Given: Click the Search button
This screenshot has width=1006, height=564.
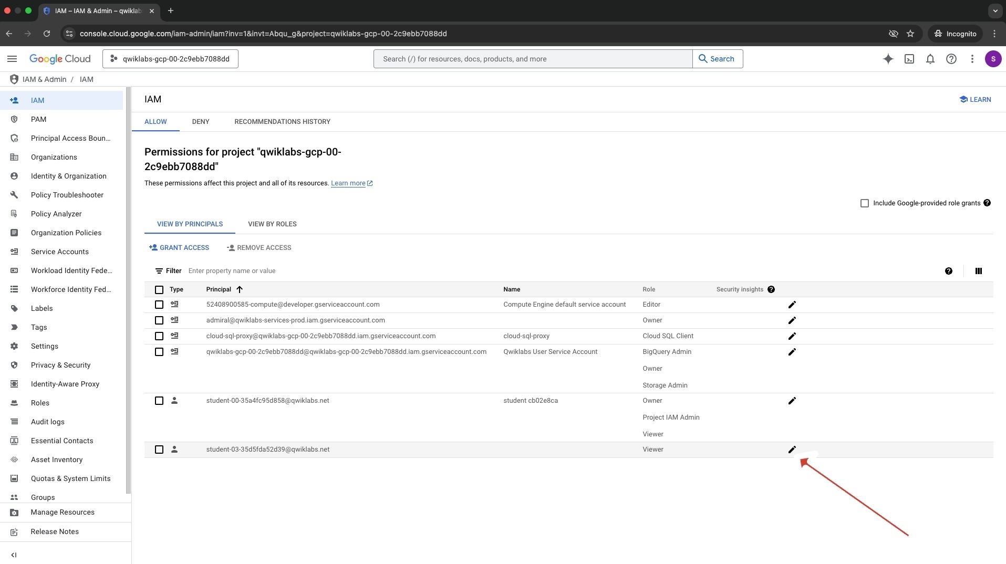Looking at the screenshot, I should tap(717, 59).
